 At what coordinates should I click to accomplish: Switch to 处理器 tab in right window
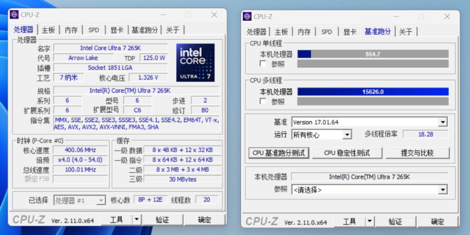click(x=256, y=32)
